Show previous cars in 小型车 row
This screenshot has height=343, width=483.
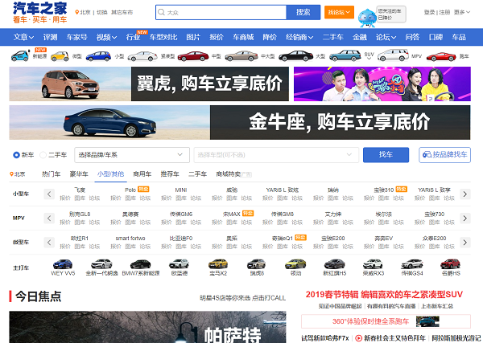49,194
